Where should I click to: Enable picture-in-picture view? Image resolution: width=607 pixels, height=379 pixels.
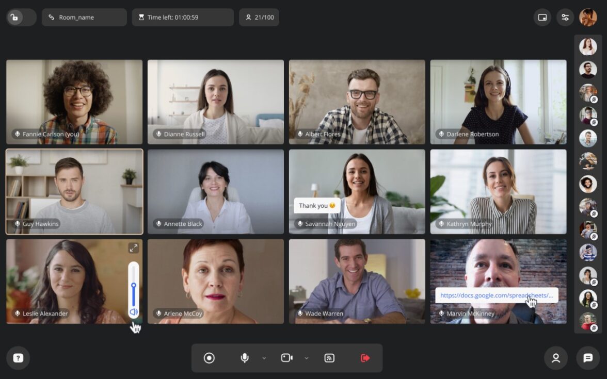pyautogui.click(x=542, y=17)
